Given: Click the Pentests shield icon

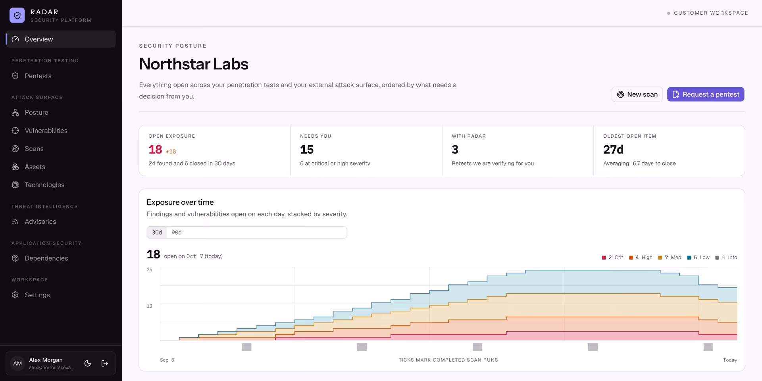Looking at the screenshot, I should 15,76.
